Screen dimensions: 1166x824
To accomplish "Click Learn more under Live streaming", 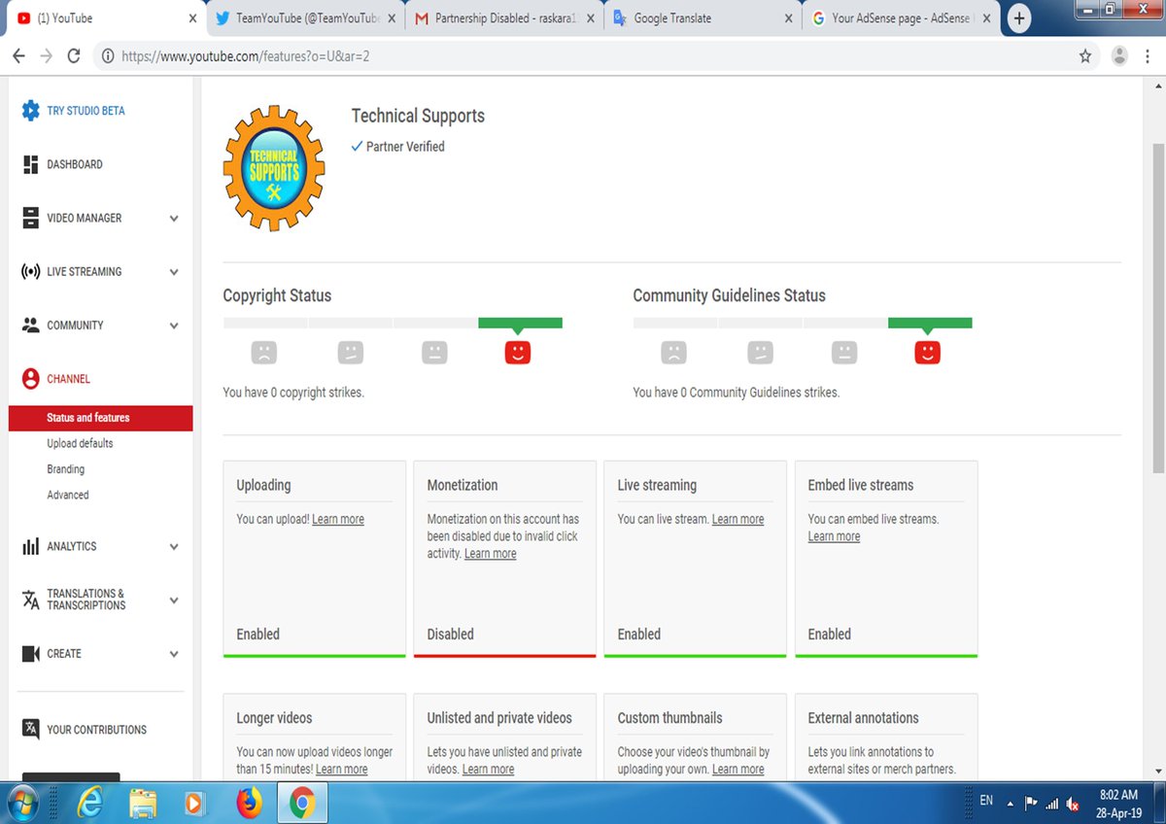I will pyautogui.click(x=737, y=519).
